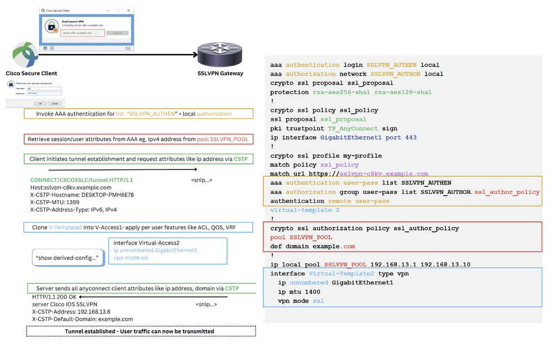The image size is (552, 345).
Task: Click the "X-CSTP-Hostname: DESKTOP-PMH6E78" line
Action: pos(82,195)
